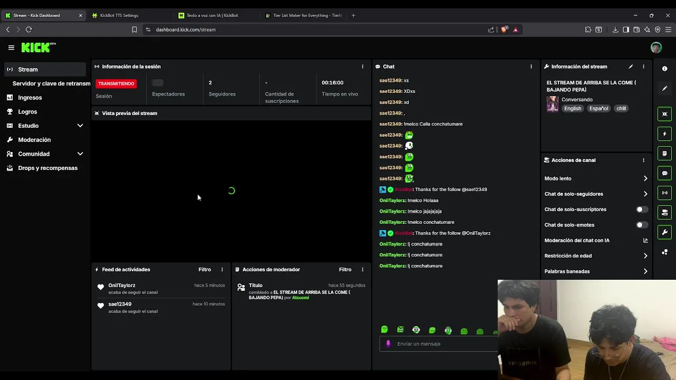Reload the page with the browser refresh button
Viewport: 676px width, 380px height.
point(29,30)
